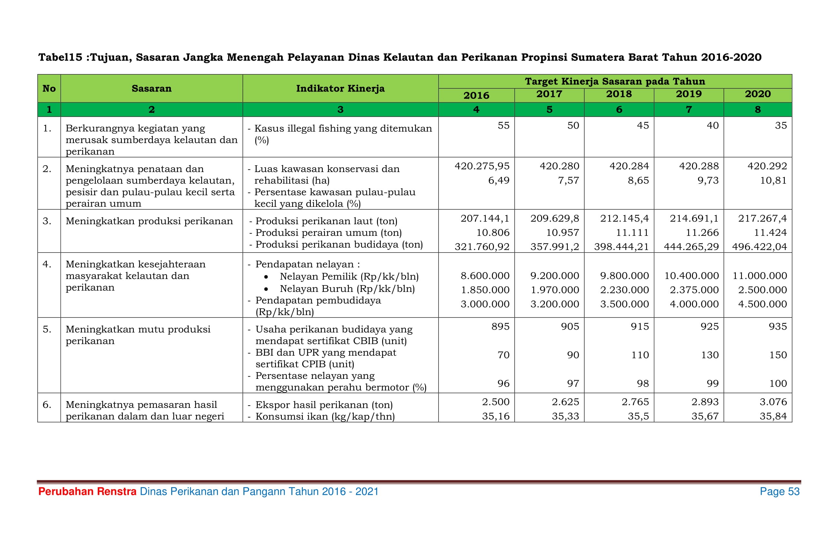Click the value '935'
Image resolution: width=838 pixels, height=548 pixels.
(x=778, y=326)
